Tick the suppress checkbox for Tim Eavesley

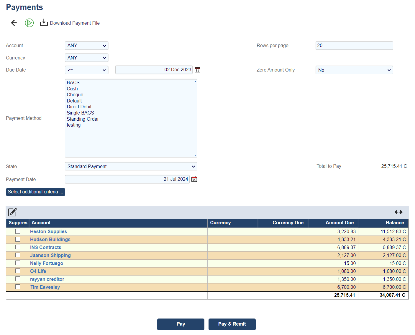[18, 287]
